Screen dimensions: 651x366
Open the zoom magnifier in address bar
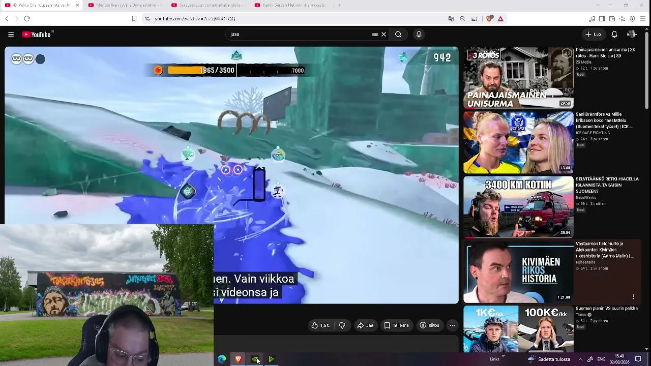click(x=462, y=19)
